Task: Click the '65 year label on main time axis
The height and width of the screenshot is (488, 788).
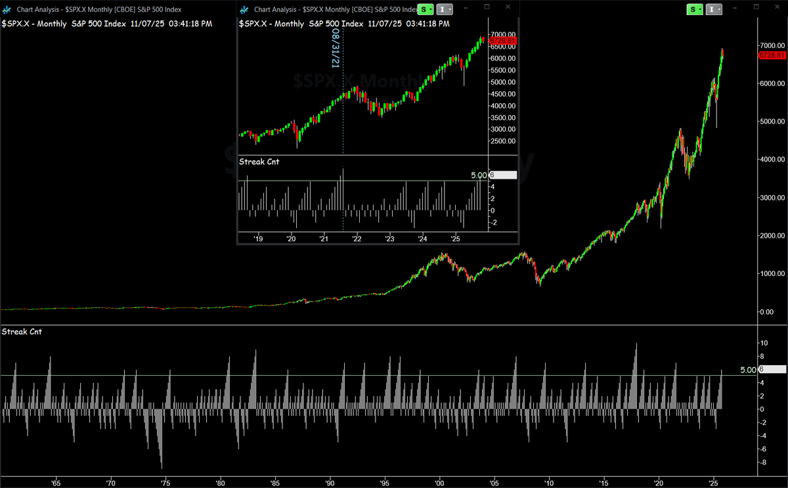Action: [56, 482]
